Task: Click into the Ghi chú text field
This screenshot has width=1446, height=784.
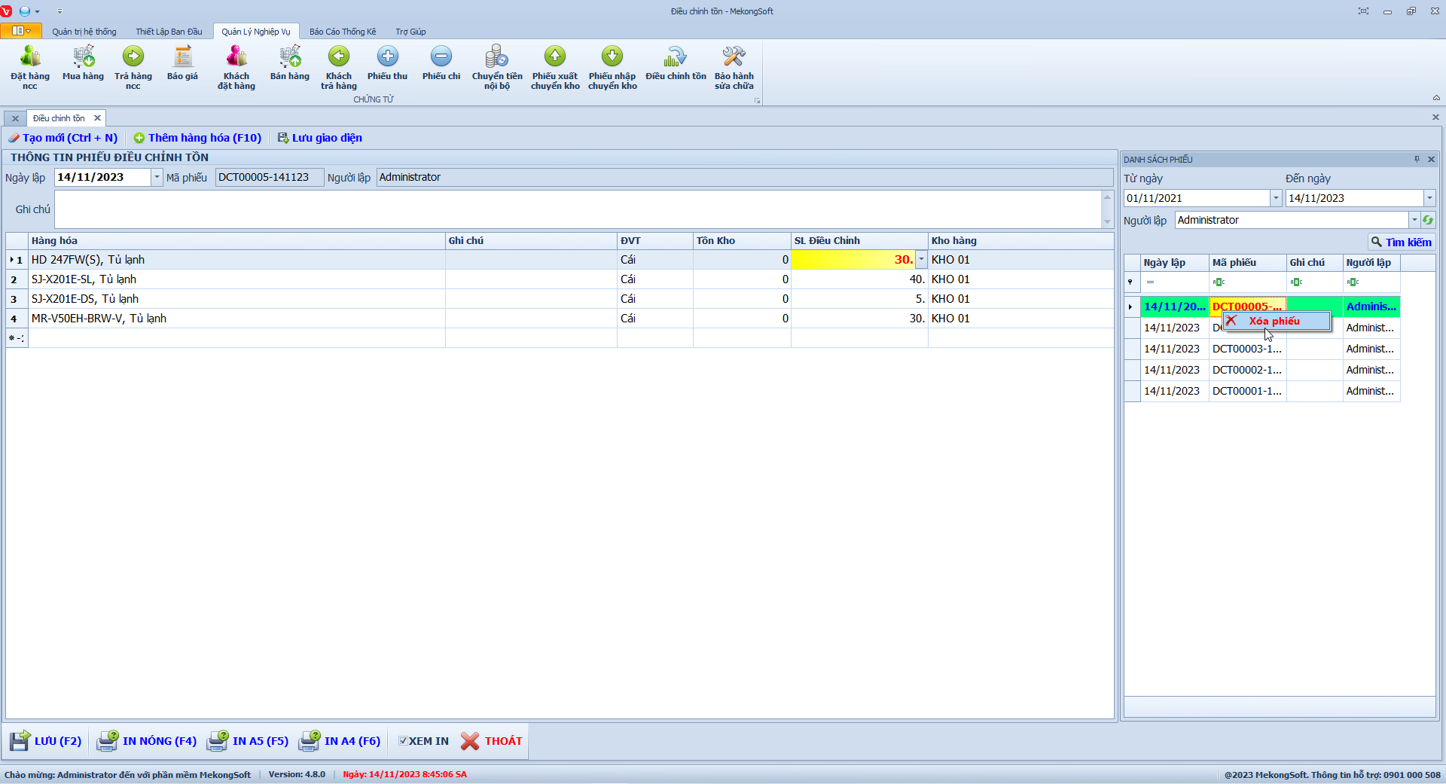Action: pos(577,209)
